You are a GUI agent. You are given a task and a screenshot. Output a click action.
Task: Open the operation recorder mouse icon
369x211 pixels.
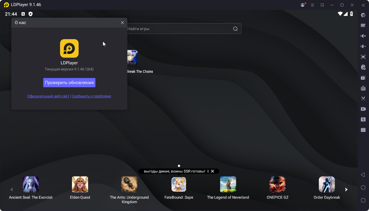click(x=363, y=67)
